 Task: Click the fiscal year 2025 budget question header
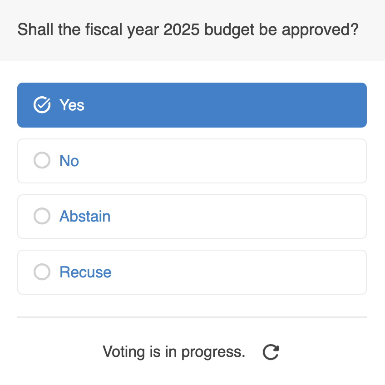[188, 29]
